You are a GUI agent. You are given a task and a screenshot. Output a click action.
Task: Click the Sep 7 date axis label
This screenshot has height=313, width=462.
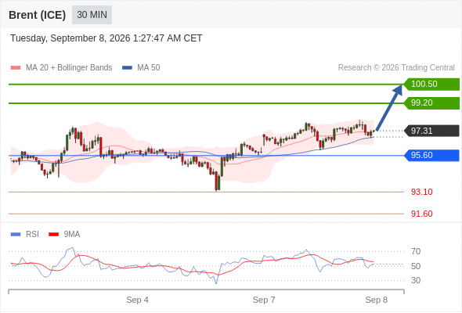click(x=264, y=300)
